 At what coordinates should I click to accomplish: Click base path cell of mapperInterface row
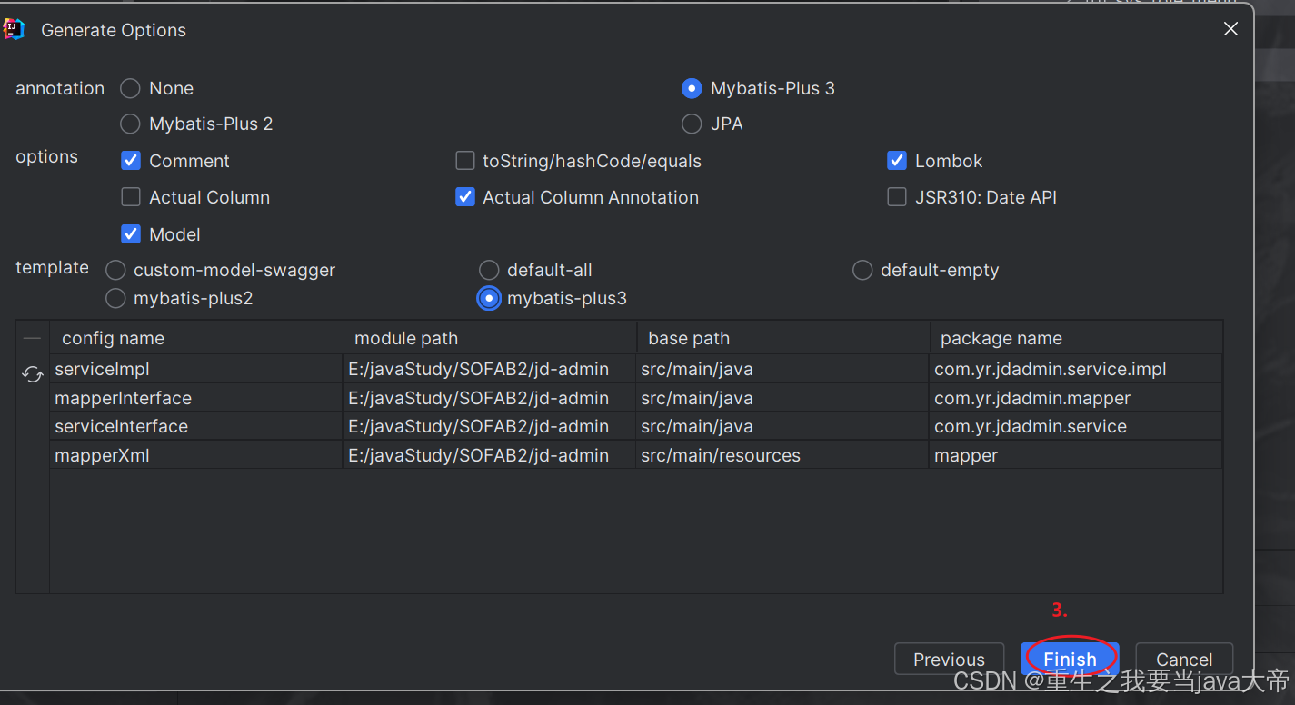[x=783, y=398]
